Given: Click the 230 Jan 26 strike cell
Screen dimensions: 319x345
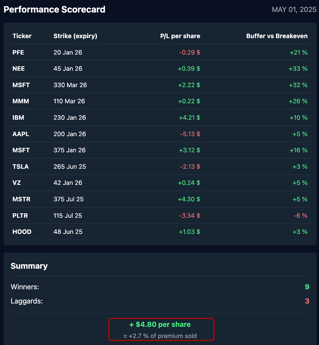Looking at the screenshot, I should pos(70,118).
